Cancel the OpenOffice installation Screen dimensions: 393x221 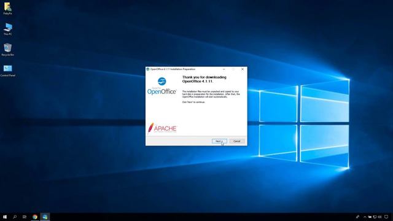coord(237,141)
